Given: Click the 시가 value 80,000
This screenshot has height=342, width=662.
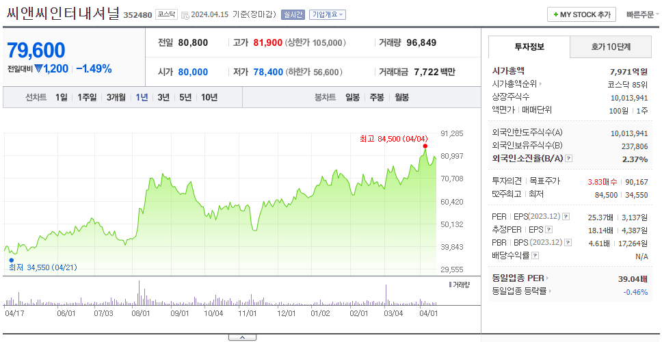Looking at the screenshot, I should 193,73.
